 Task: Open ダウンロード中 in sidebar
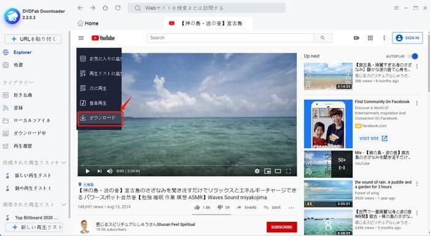click(24, 133)
